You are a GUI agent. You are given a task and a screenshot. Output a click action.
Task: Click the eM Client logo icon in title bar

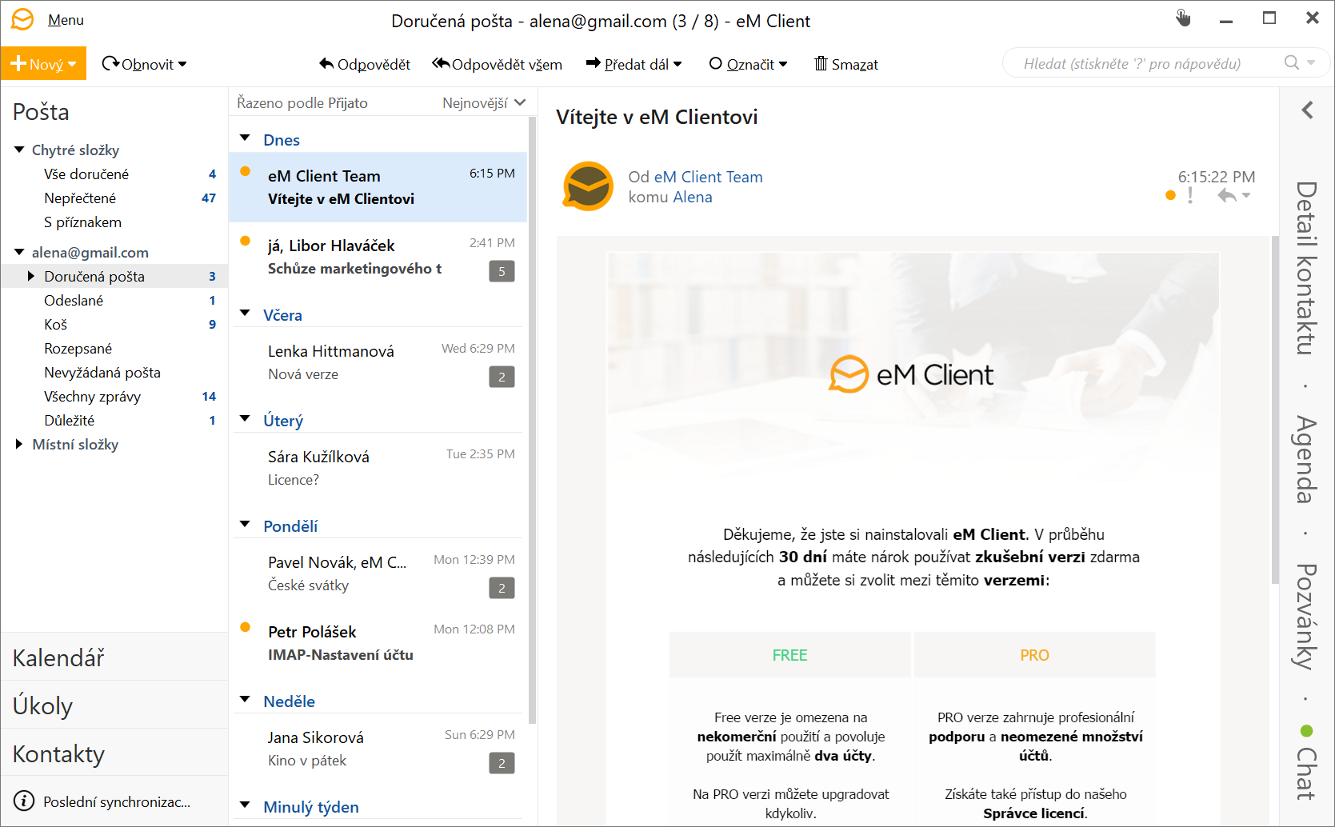pyautogui.click(x=22, y=20)
